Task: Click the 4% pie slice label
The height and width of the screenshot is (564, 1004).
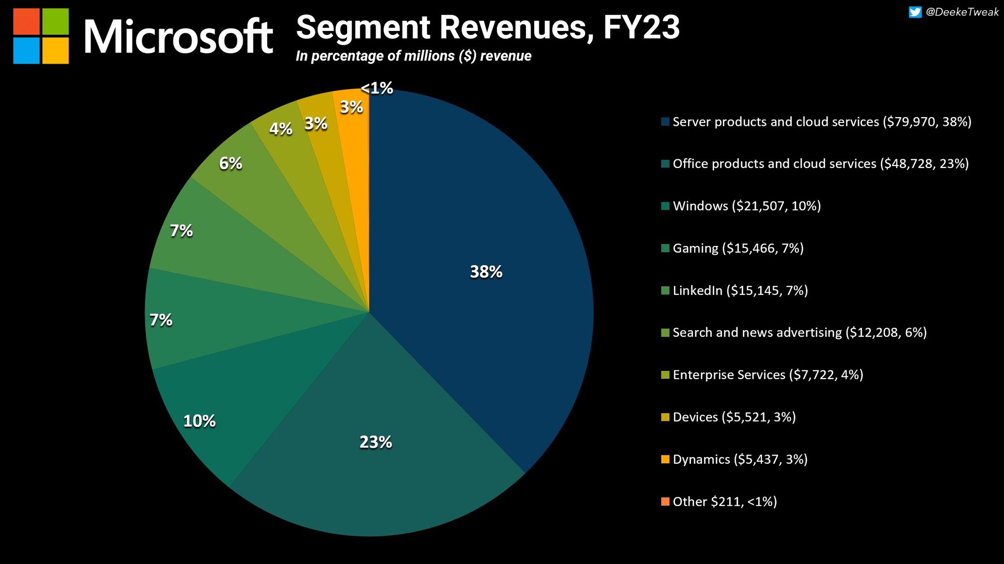Action: pyautogui.click(x=281, y=129)
